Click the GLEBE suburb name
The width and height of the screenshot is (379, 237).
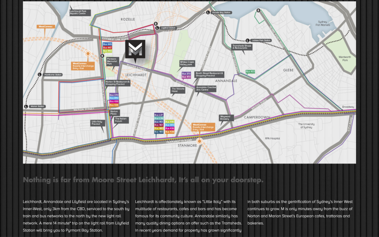(288, 70)
